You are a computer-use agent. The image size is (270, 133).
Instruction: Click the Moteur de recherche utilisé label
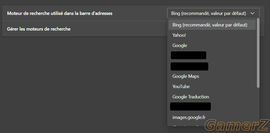point(60,13)
